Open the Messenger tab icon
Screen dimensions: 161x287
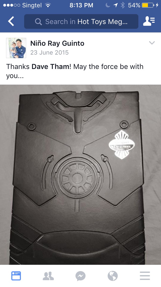pos(80,276)
